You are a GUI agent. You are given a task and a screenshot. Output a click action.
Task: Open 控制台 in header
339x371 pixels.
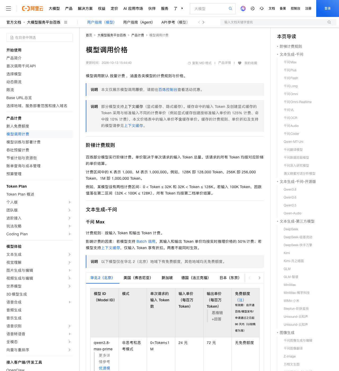point(296,8)
